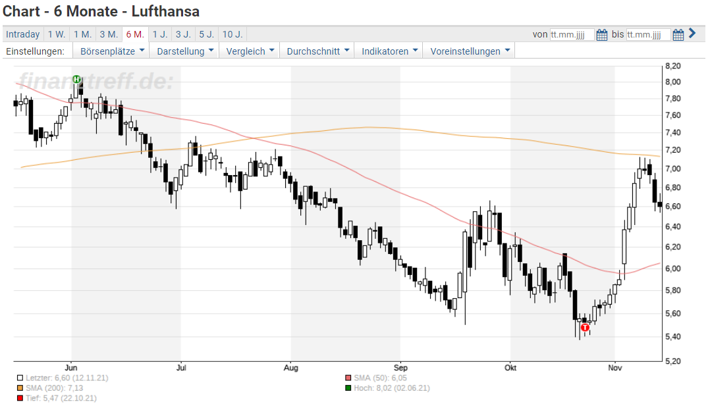
Task: Click the green H high marker on chart
Action: 77,80
